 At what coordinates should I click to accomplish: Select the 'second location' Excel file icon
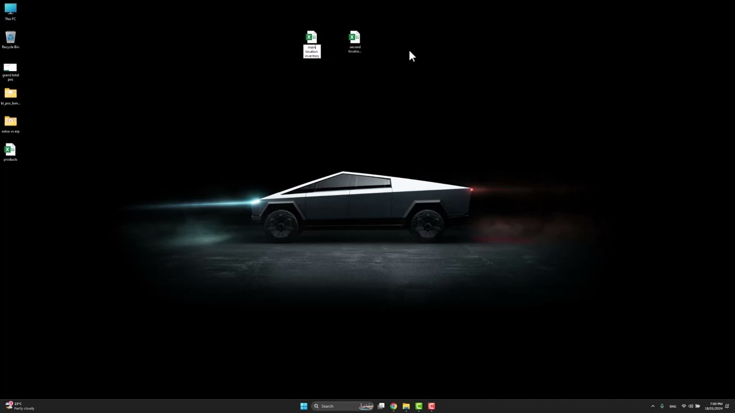(x=354, y=37)
